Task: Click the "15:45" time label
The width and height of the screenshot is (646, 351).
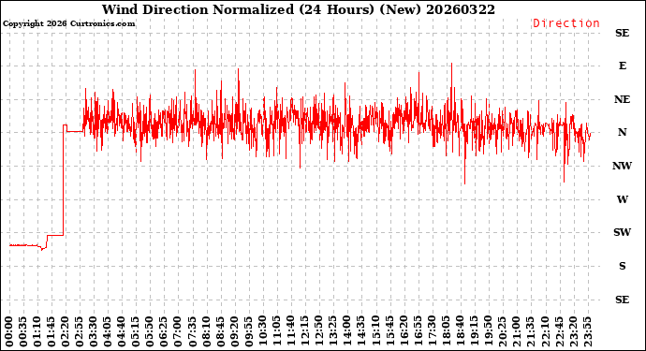Action: (390, 331)
